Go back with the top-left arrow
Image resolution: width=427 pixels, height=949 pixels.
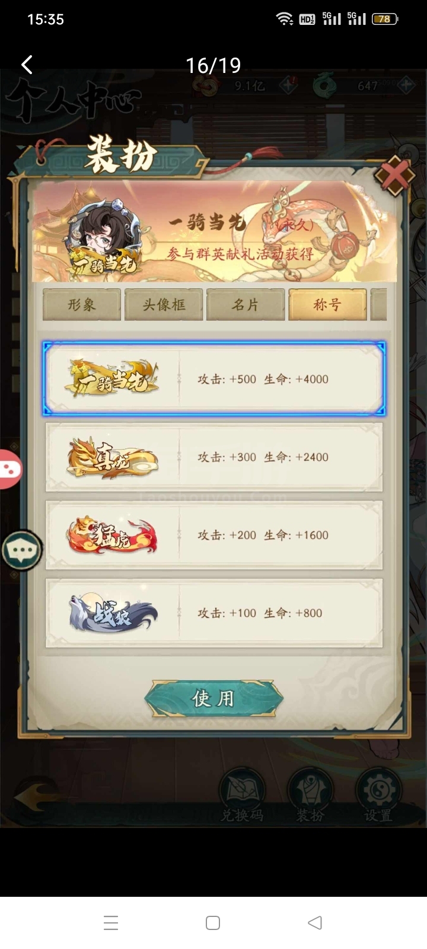pos(27,65)
